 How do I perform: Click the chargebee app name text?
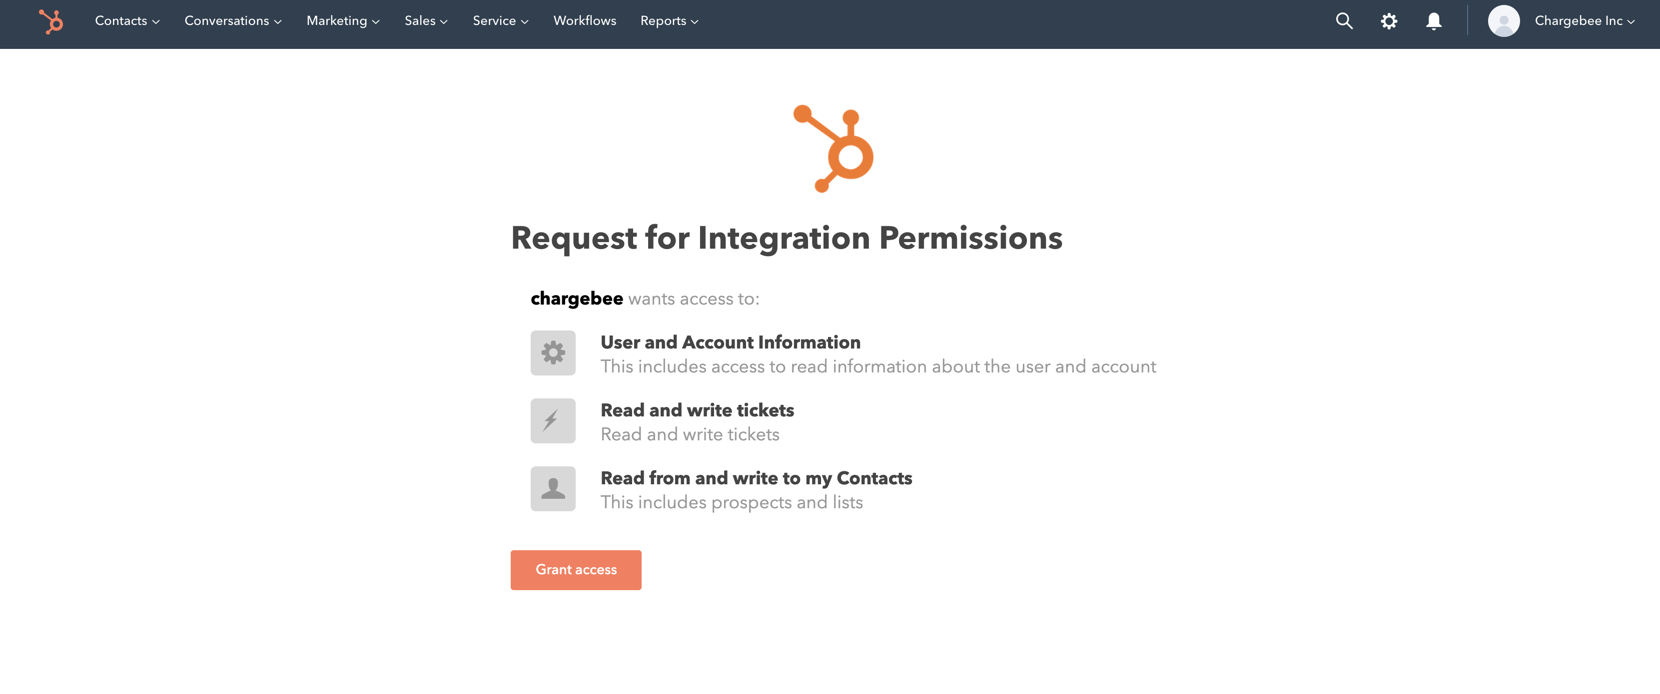(576, 299)
